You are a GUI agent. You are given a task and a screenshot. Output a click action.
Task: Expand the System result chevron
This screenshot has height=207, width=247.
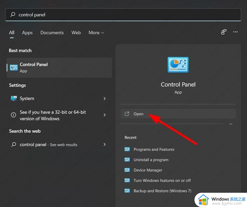point(105,98)
